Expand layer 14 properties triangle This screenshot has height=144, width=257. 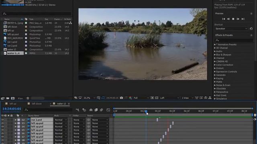[16, 126]
